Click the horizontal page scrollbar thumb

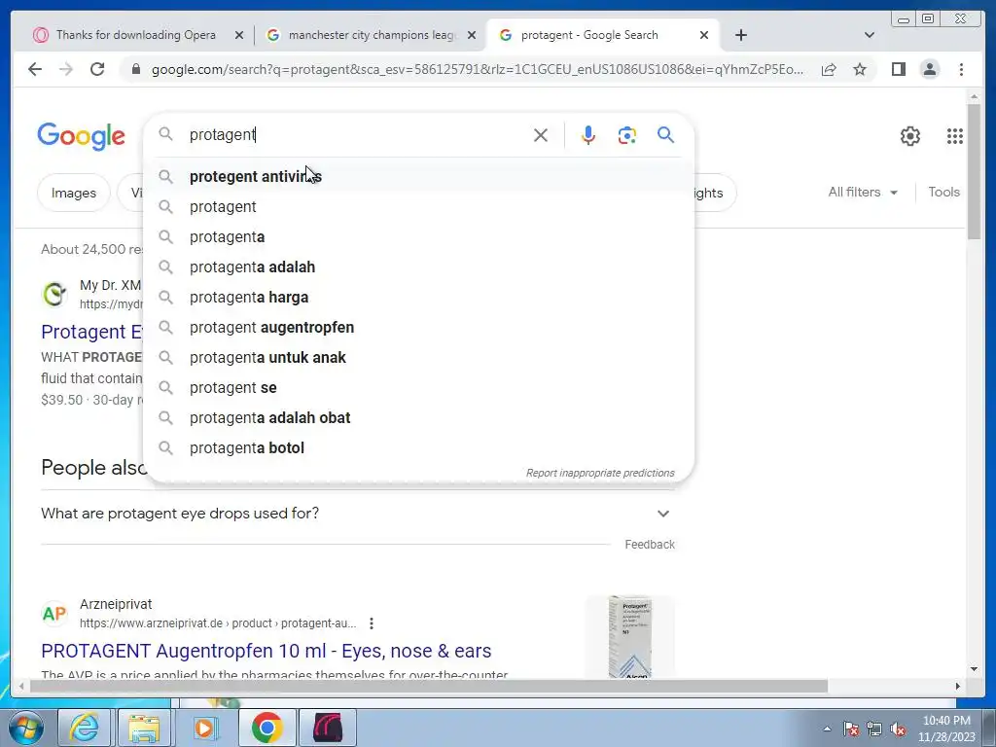pos(429,686)
